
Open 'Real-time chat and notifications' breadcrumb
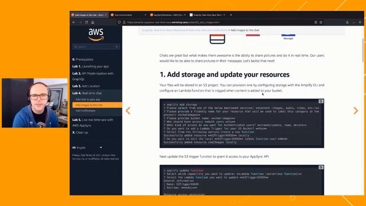coord(208,30)
